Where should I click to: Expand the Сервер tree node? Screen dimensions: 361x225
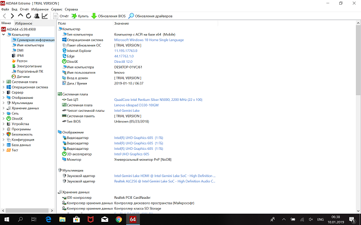pyautogui.click(x=4, y=92)
